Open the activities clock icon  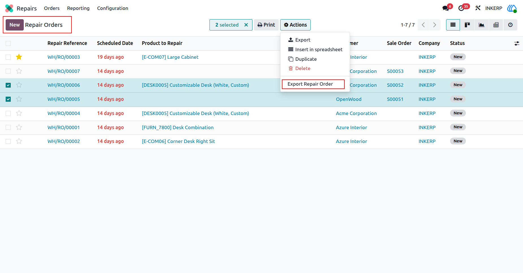pos(461,8)
